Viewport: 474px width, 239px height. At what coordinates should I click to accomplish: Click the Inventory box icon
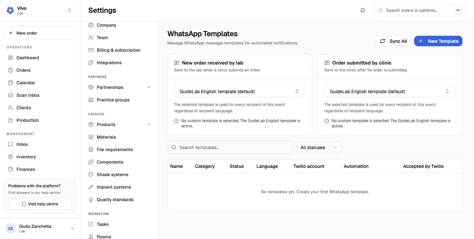[10, 157]
